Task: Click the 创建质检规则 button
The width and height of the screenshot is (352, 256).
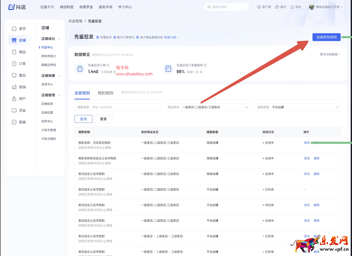Action: (x=326, y=37)
